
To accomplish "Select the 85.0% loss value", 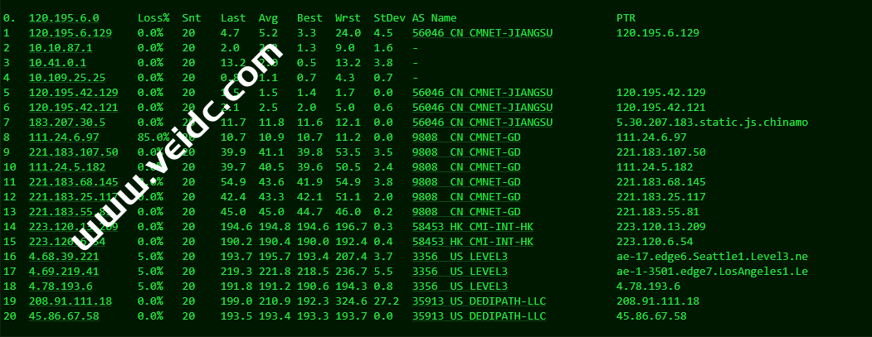I will (153, 137).
